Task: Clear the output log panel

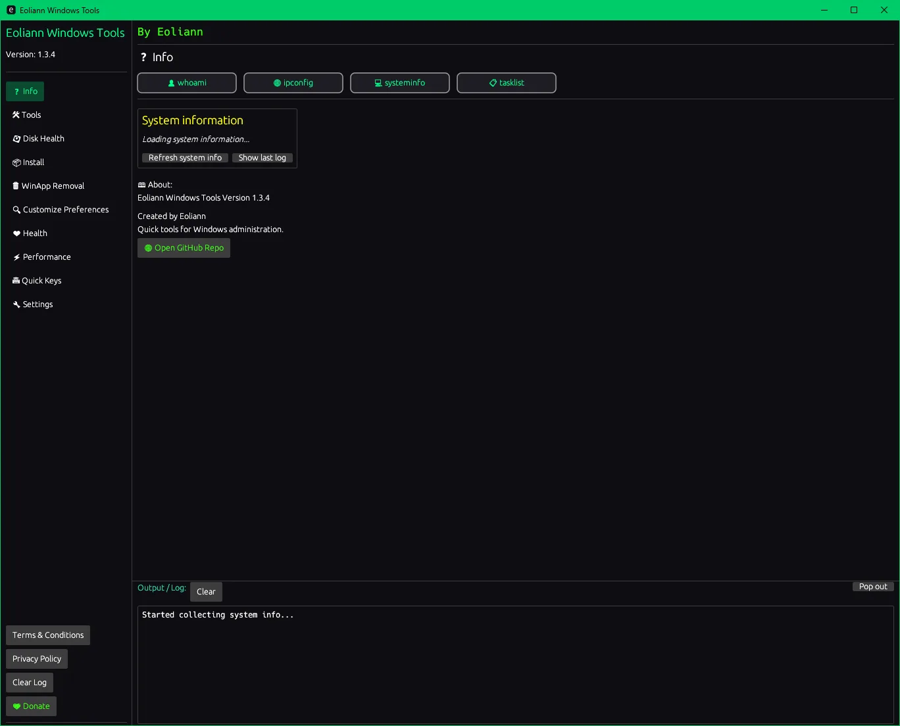Action: click(x=206, y=592)
